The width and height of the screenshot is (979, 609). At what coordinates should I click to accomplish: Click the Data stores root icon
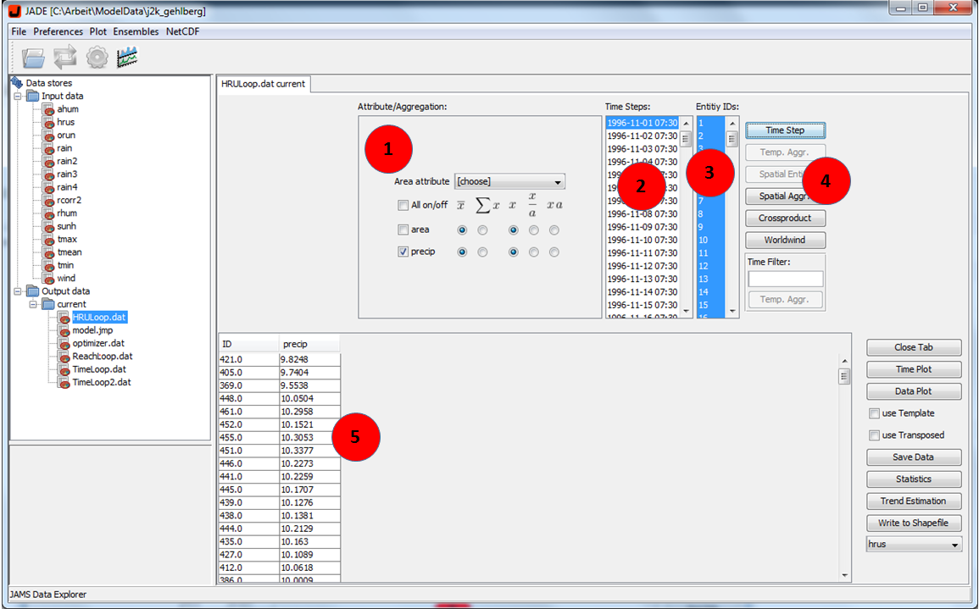(x=17, y=83)
